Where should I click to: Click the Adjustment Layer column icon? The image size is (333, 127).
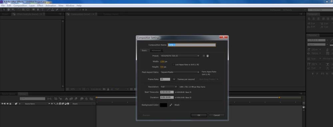point(65,104)
